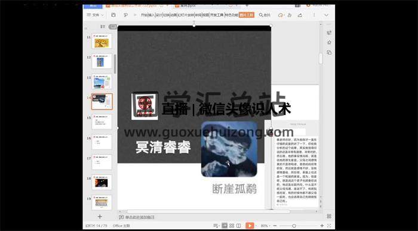418x231 pixels.
Task: Click the undo arrow icon
Action: click(125, 15)
